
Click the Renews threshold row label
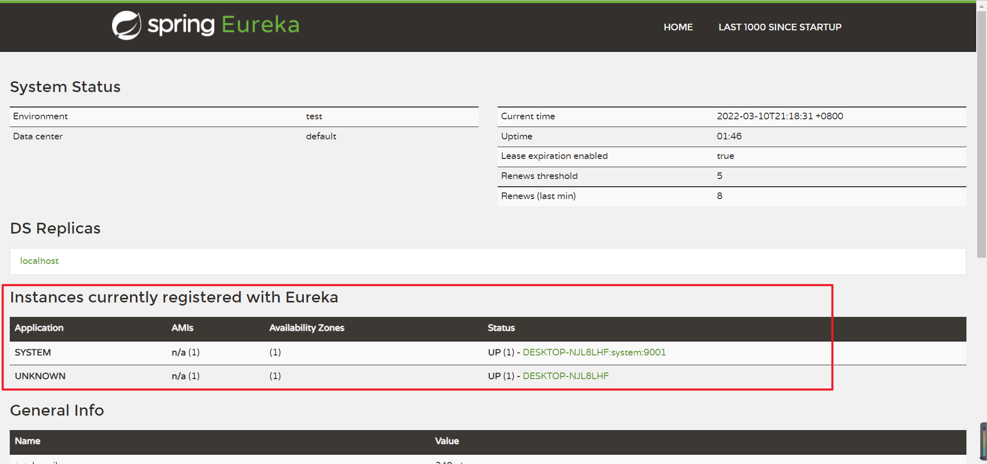[x=539, y=176]
